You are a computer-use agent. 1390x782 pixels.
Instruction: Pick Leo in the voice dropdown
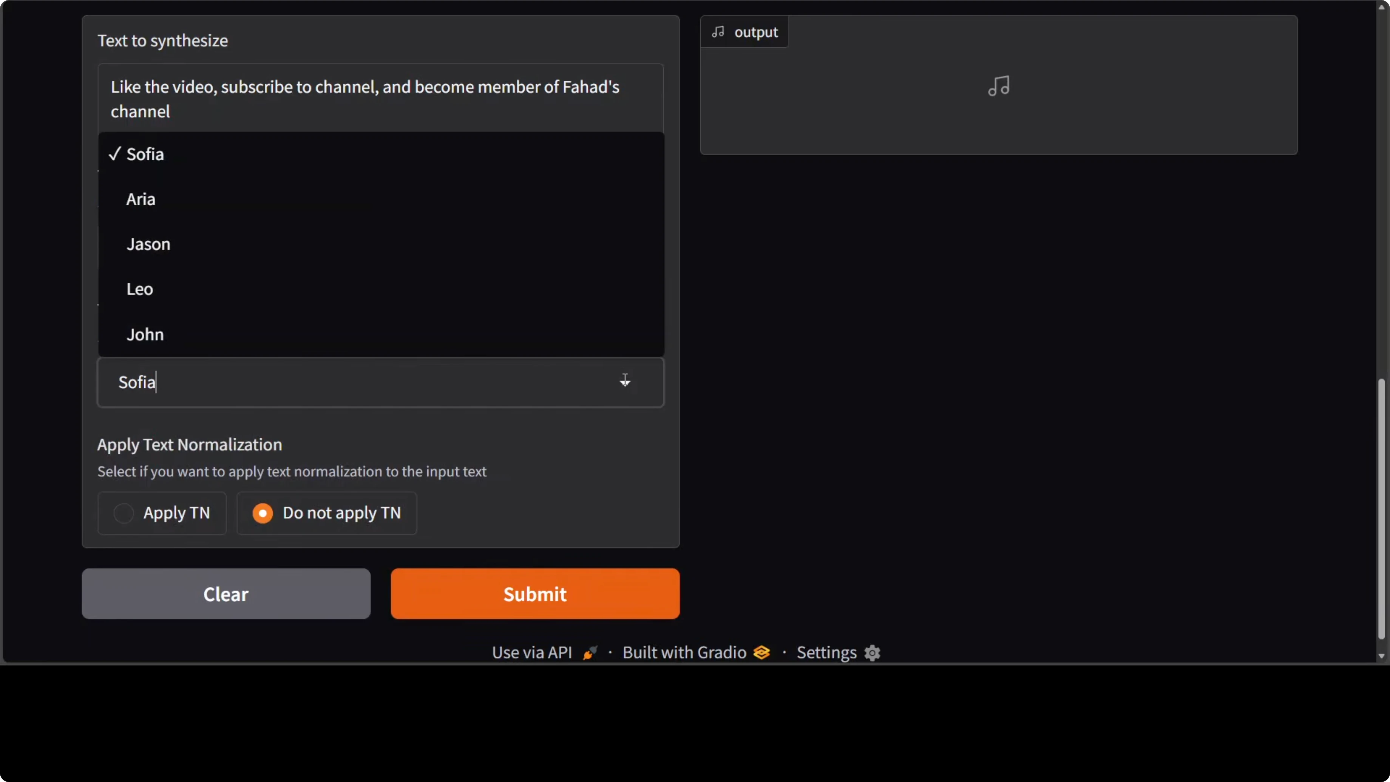click(140, 289)
